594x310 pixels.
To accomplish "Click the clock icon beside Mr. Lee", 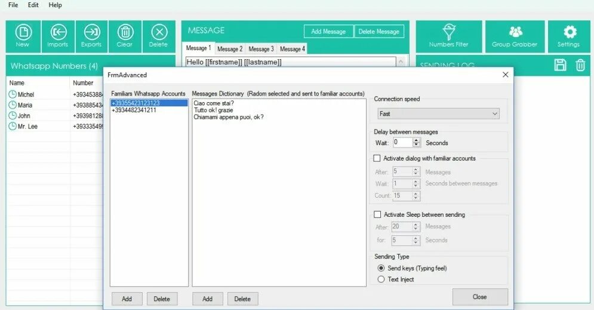I will tap(13, 126).
